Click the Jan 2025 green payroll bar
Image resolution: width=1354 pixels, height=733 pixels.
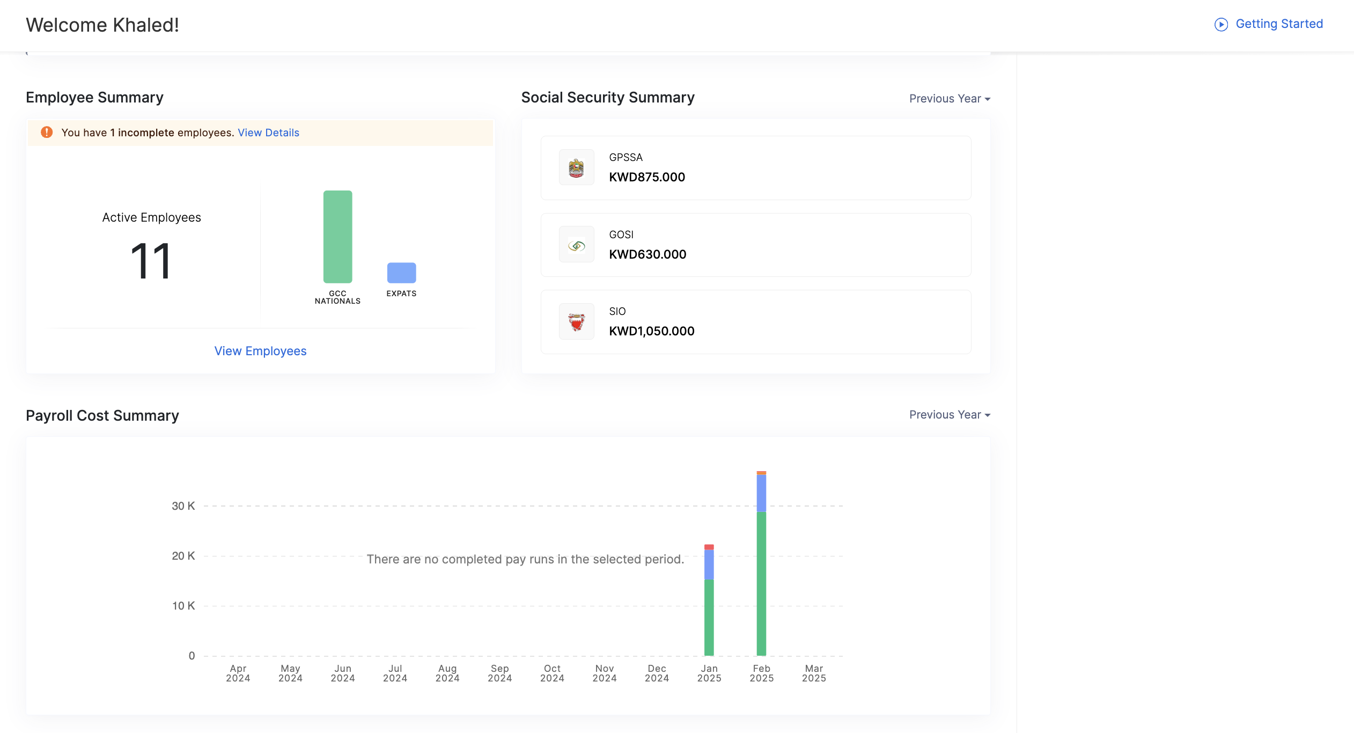point(709,617)
